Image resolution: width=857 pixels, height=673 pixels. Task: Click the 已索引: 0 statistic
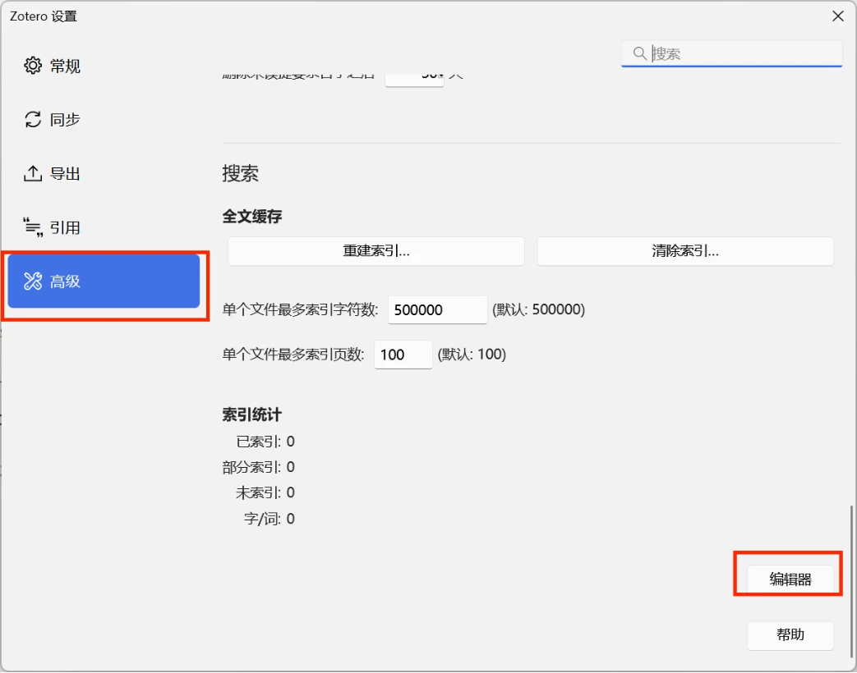click(x=265, y=442)
